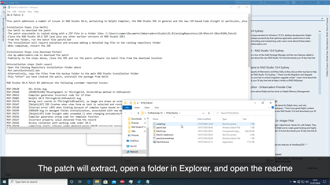Switch to the Home tab in Explorer
The image size is (330, 185).
[137, 107]
